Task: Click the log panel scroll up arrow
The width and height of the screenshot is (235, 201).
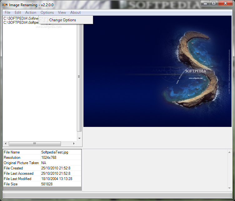Action: (229, 152)
